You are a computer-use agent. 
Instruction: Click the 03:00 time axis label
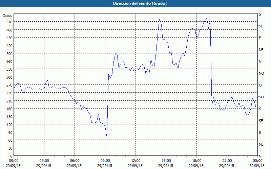tap(44, 161)
